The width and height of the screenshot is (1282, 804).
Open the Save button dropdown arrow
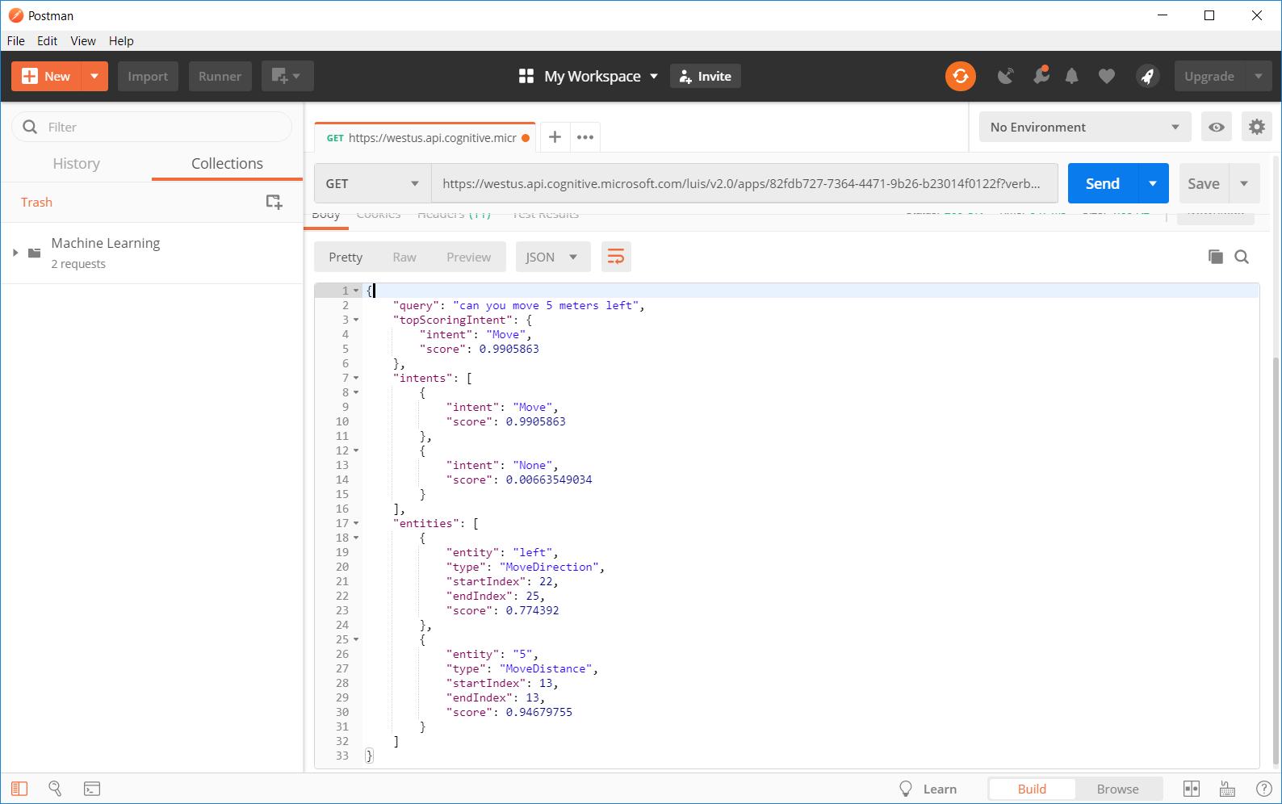pyautogui.click(x=1244, y=183)
